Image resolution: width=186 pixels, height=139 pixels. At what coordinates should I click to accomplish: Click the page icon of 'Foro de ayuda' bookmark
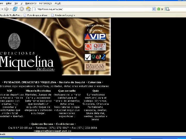click(25, 15)
